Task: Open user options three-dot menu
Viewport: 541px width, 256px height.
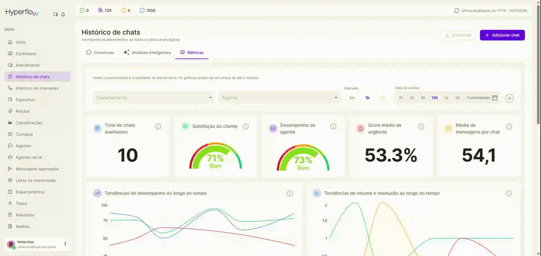Action: coord(65,244)
